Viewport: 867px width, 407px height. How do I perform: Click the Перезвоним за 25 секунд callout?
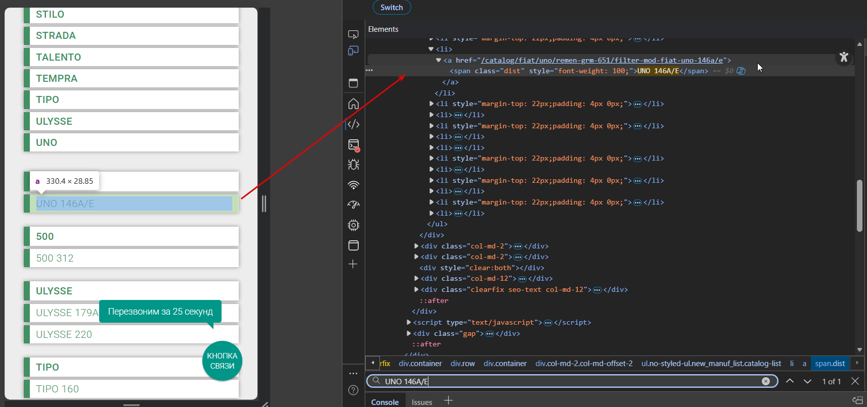coord(160,312)
